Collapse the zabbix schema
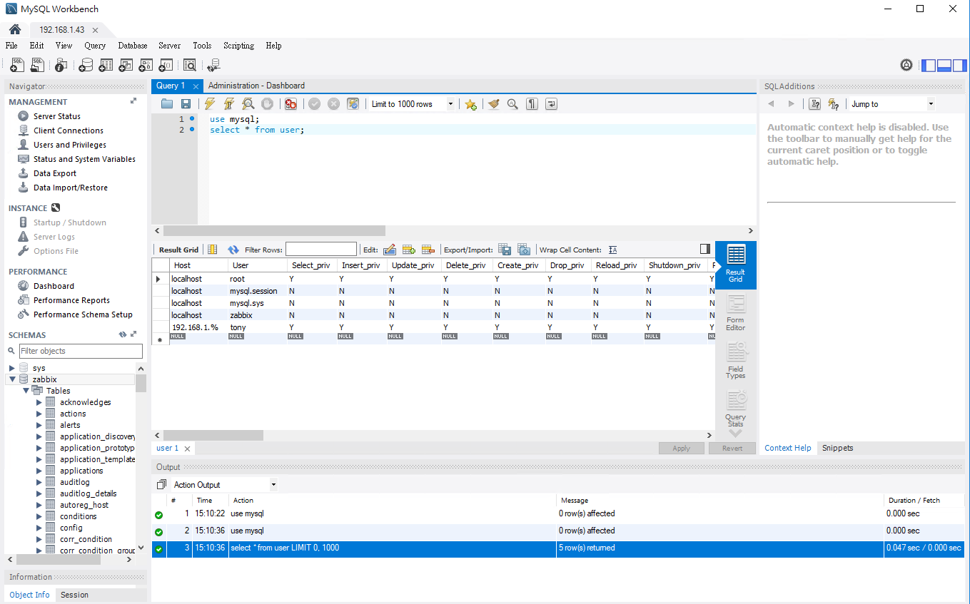The width and height of the screenshot is (970, 604). point(12,379)
